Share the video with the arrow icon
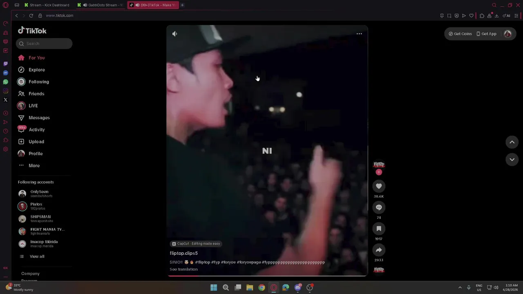Image resolution: width=523 pixels, height=294 pixels. point(379,250)
